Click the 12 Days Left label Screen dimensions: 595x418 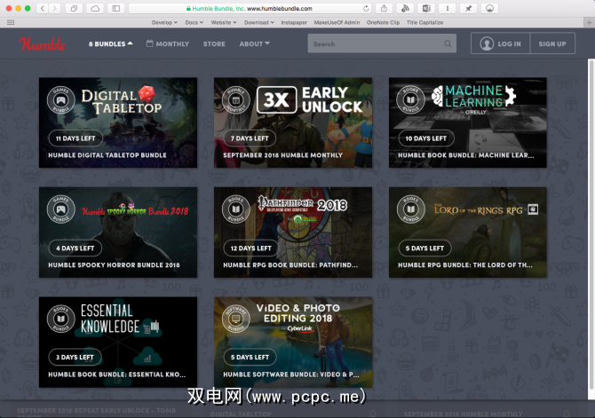(x=250, y=248)
